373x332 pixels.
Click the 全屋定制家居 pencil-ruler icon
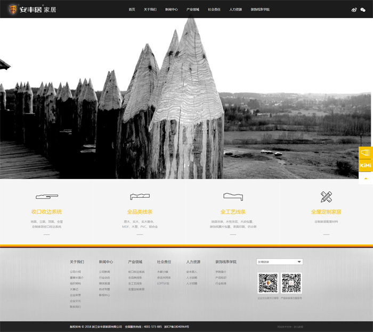[x=326, y=197]
